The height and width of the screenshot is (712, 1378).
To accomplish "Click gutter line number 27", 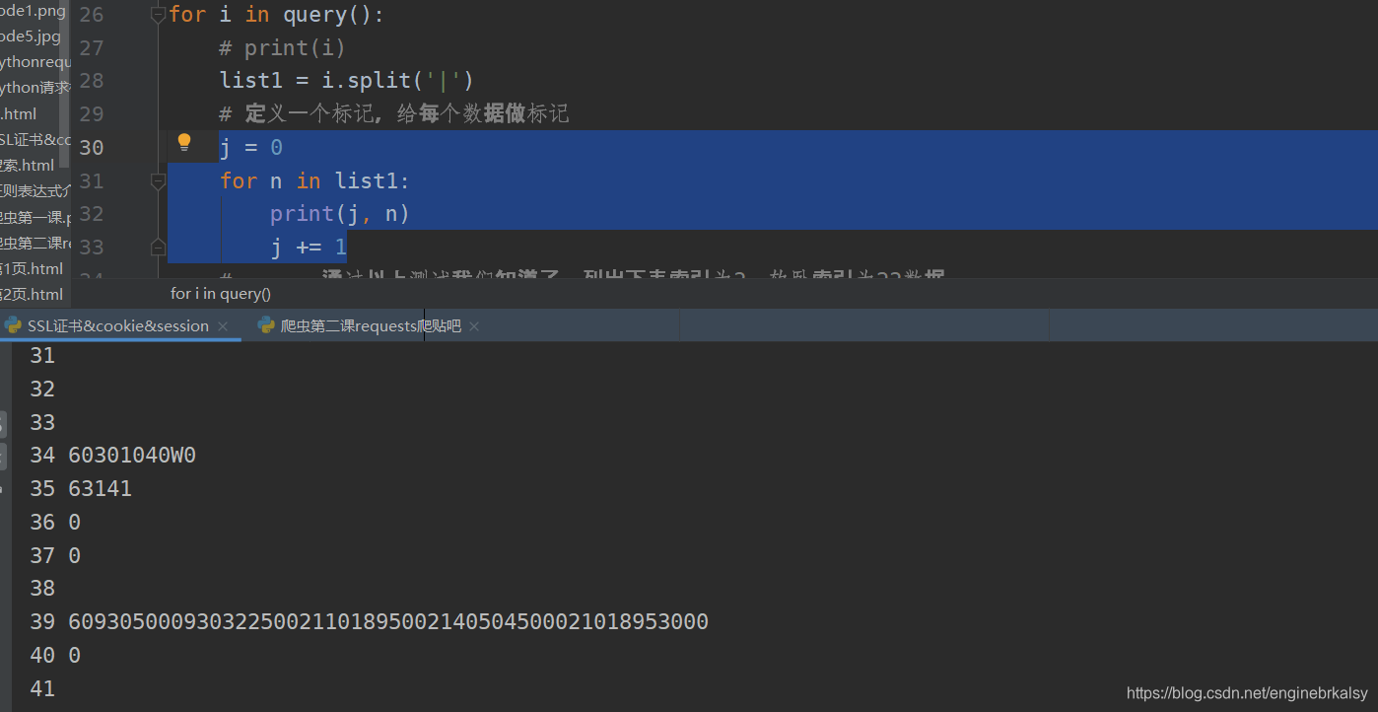I will pos(91,48).
